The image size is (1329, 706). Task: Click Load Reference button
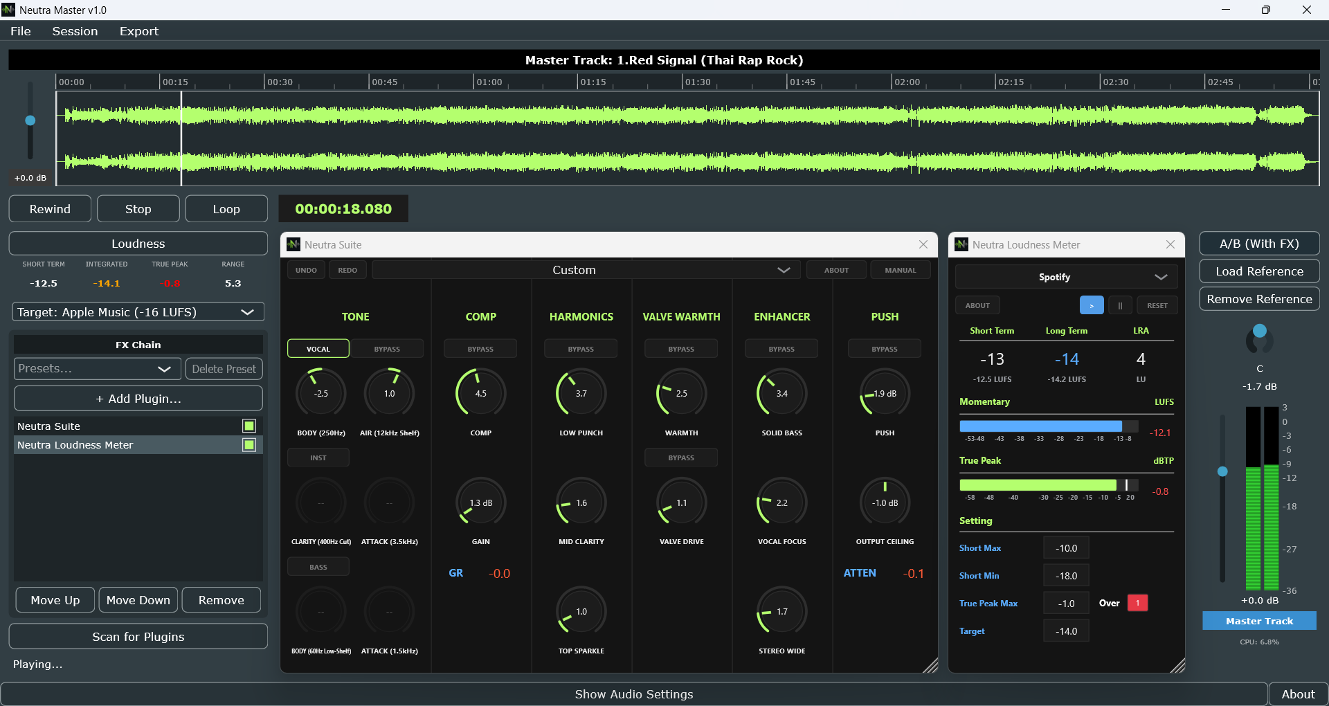pyautogui.click(x=1260, y=271)
